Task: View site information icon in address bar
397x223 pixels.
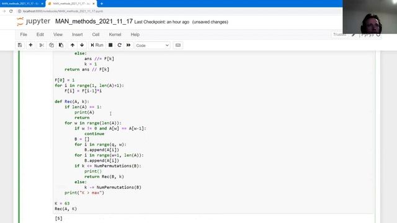Action: coord(19,11)
